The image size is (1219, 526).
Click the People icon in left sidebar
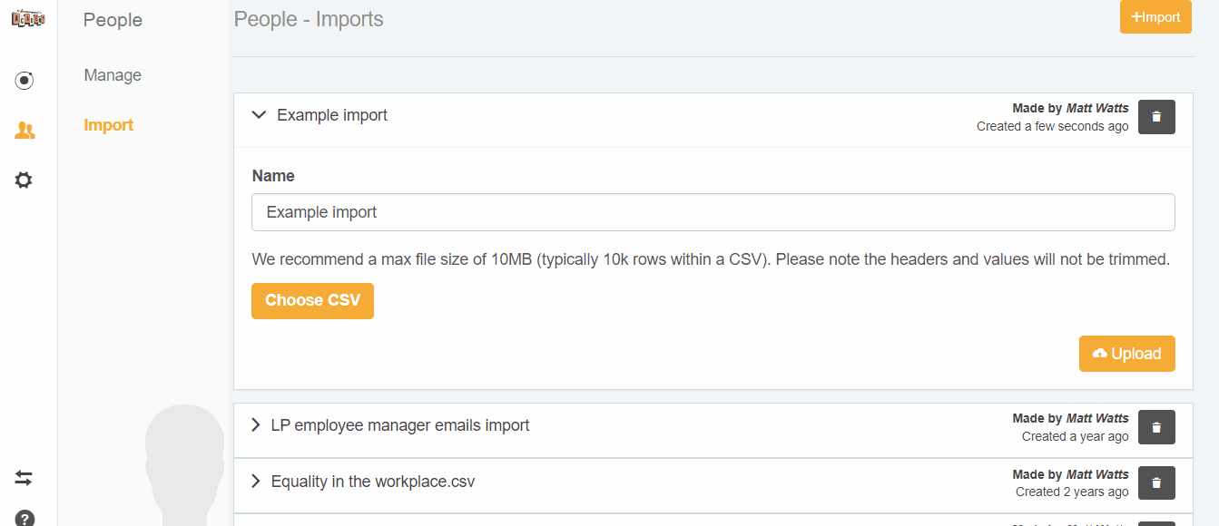tap(24, 130)
